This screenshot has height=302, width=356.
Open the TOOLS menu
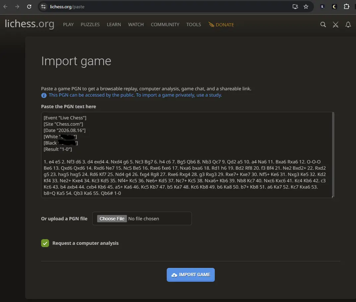(x=194, y=24)
